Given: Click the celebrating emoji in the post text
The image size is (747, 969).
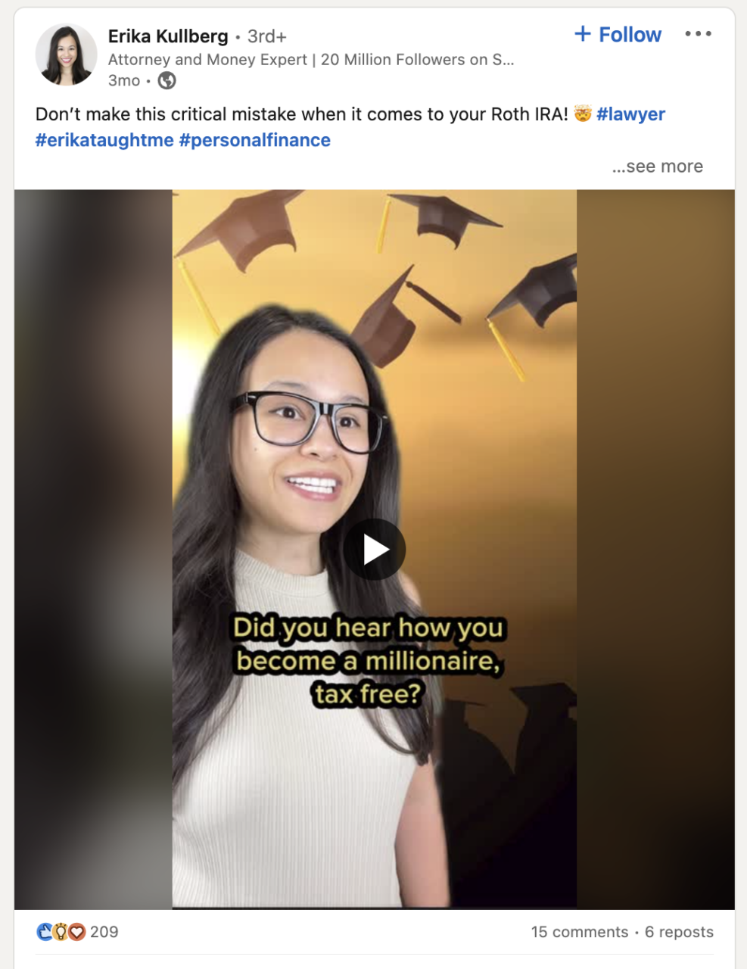Looking at the screenshot, I should (x=582, y=114).
